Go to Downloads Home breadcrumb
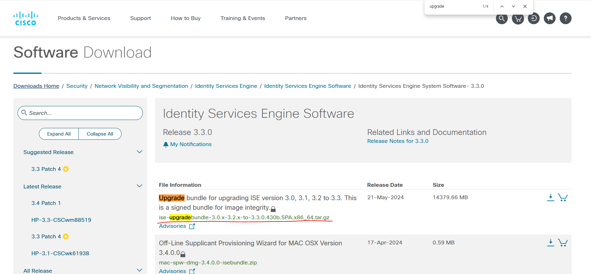591x274 pixels. coord(36,86)
